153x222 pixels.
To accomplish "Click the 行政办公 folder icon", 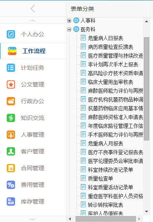I will (11, 101).
